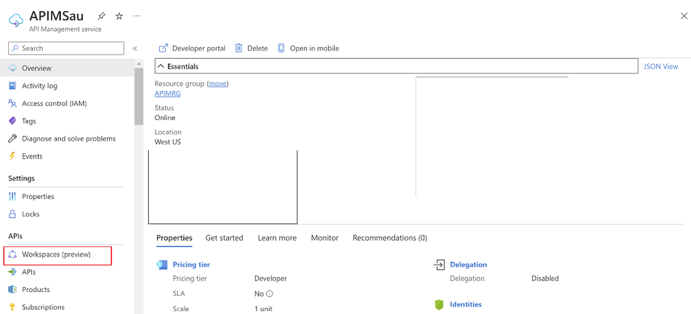Viewport: 691px width, 314px height.
Task: Open the Delegation heading link
Action: pyautogui.click(x=468, y=265)
